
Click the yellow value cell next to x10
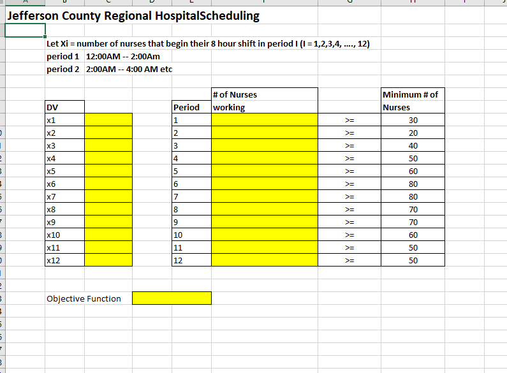pos(108,235)
